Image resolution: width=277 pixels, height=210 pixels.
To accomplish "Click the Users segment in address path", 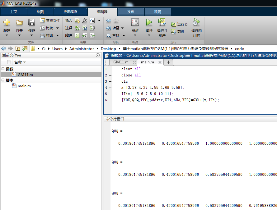I will (x=57, y=49).
